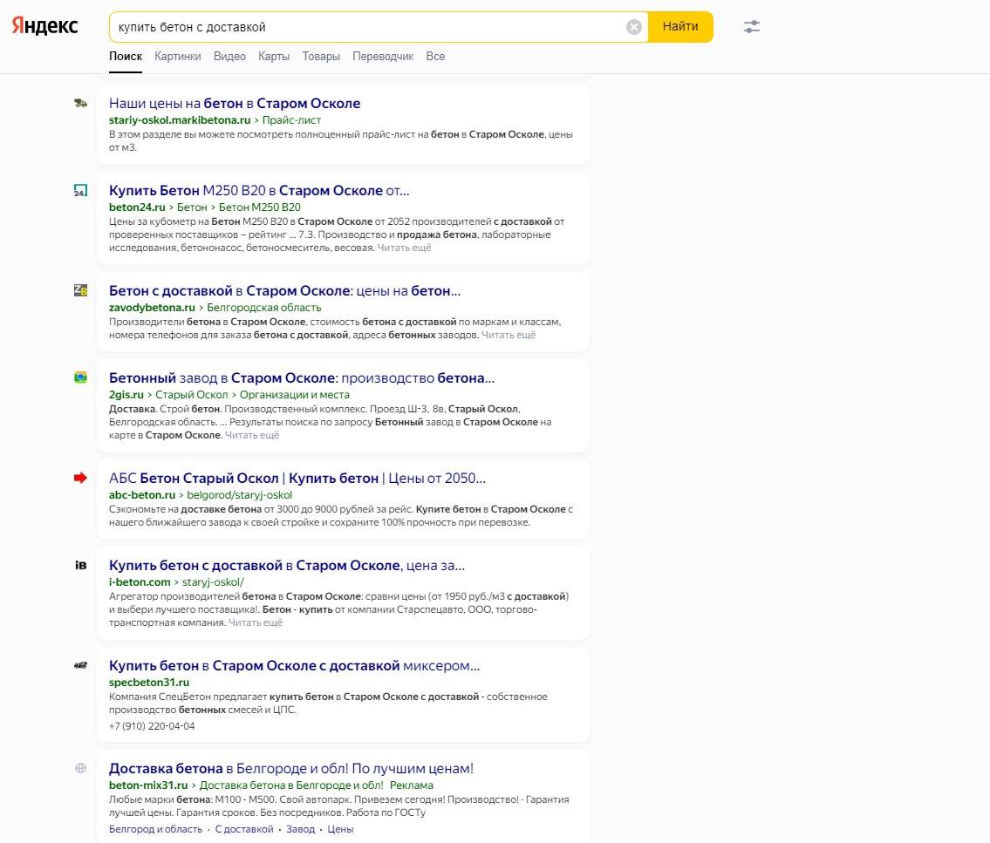Click the i-beton.com favicon icon
The image size is (990, 843).
pos(80,565)
